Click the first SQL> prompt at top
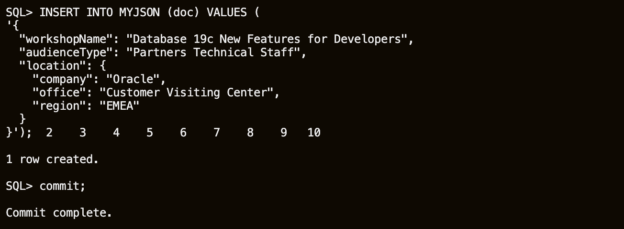The image size is (624, 229). point(19,12)
